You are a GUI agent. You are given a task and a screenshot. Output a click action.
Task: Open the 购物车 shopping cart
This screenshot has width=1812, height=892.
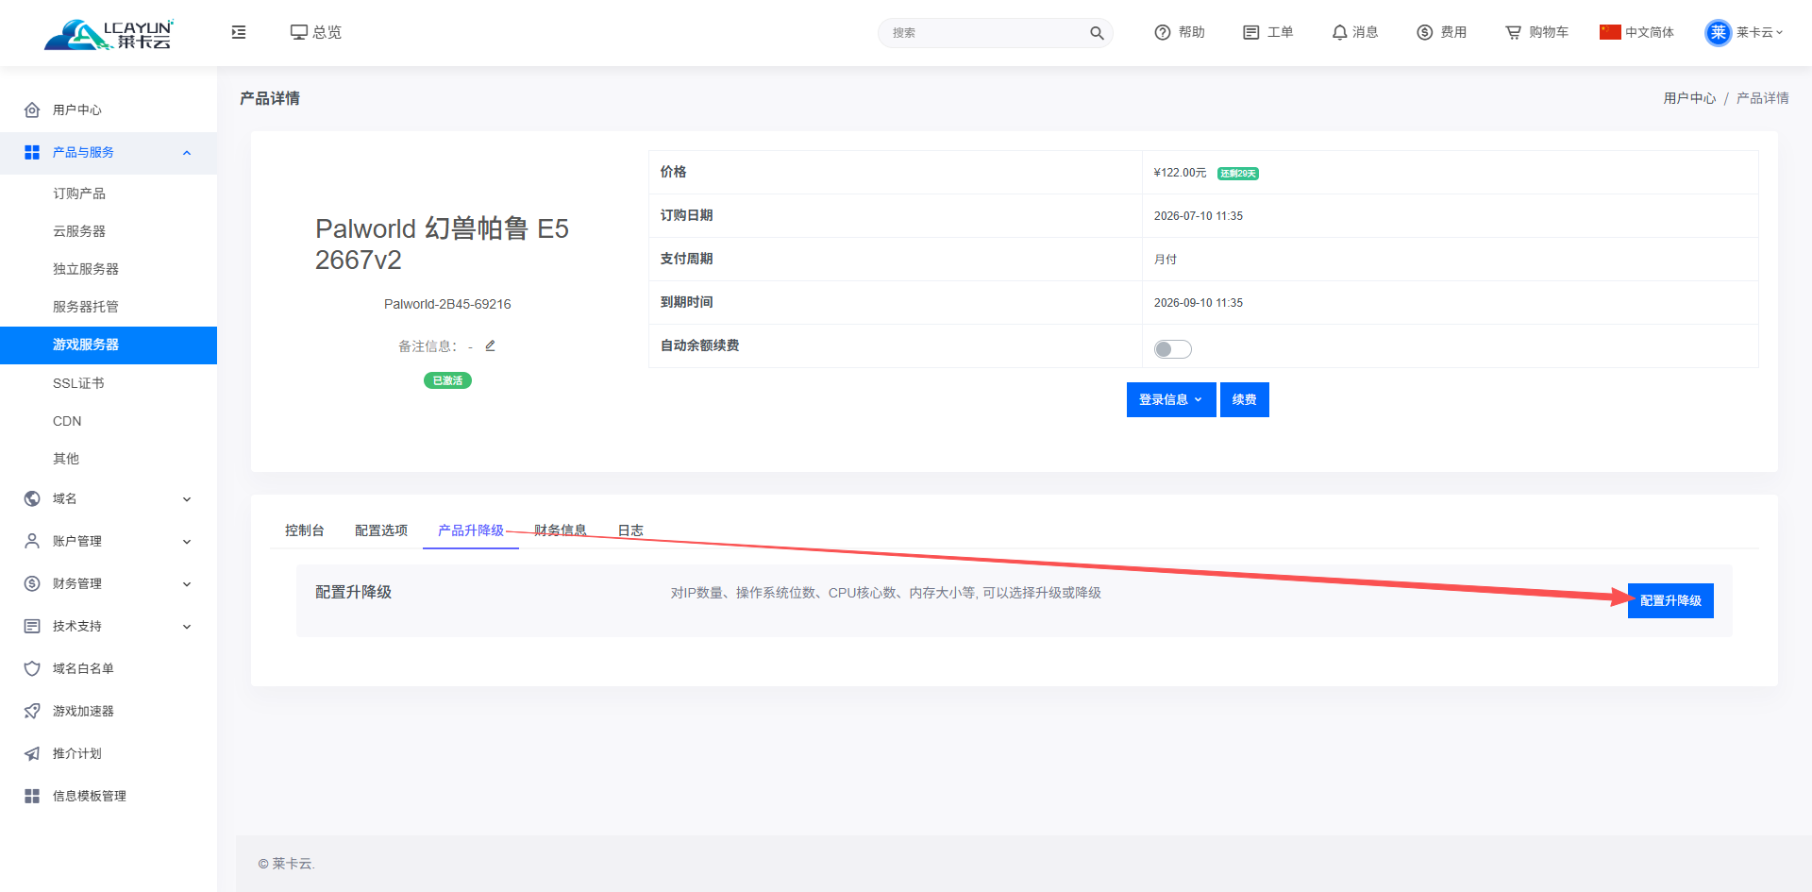pyautogui.click(x=1514, y=32)
